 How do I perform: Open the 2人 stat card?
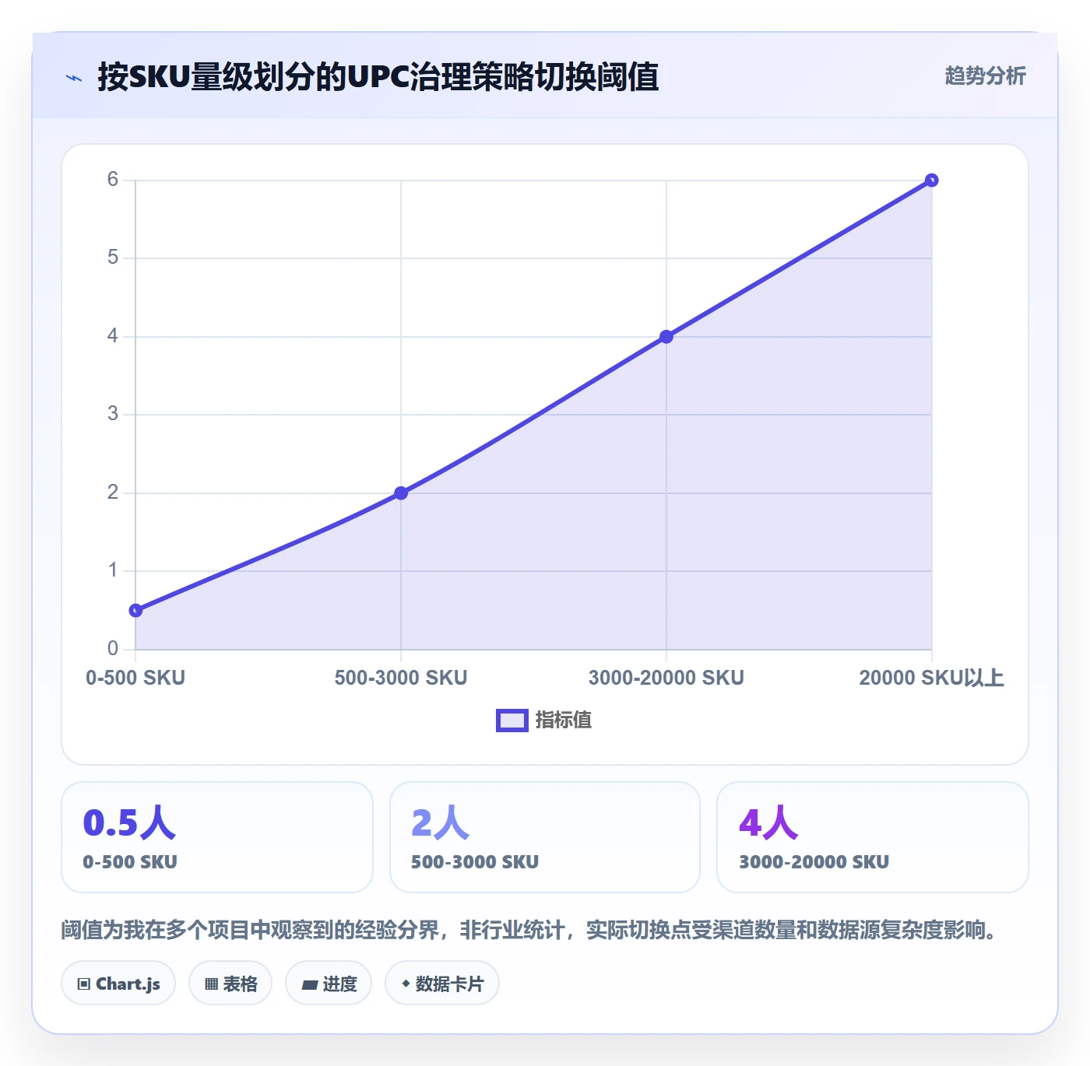tap(545, 837)
